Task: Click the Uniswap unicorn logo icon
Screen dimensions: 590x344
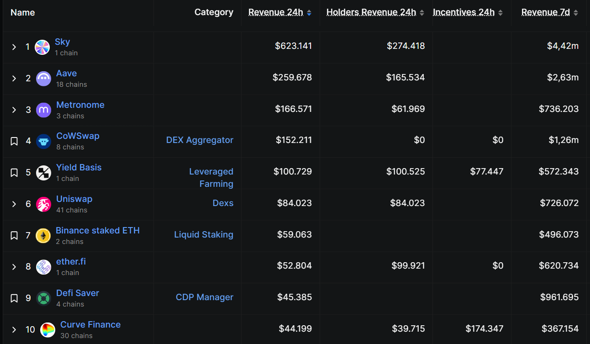Action: pyautogui.click(x=43, y=204)
